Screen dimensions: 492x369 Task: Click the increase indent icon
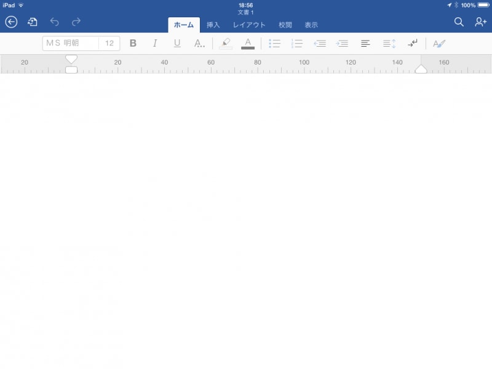pyautogui.click(x=342, y=43)
